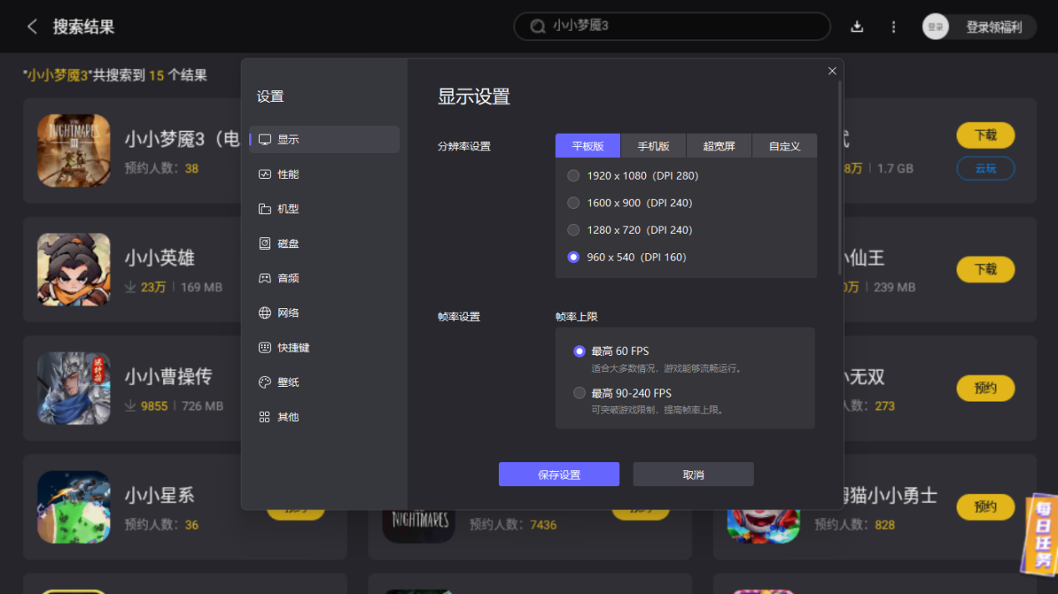1058x594 pixels.
Task: Click the 取消 button
Action: pos(694,475)
